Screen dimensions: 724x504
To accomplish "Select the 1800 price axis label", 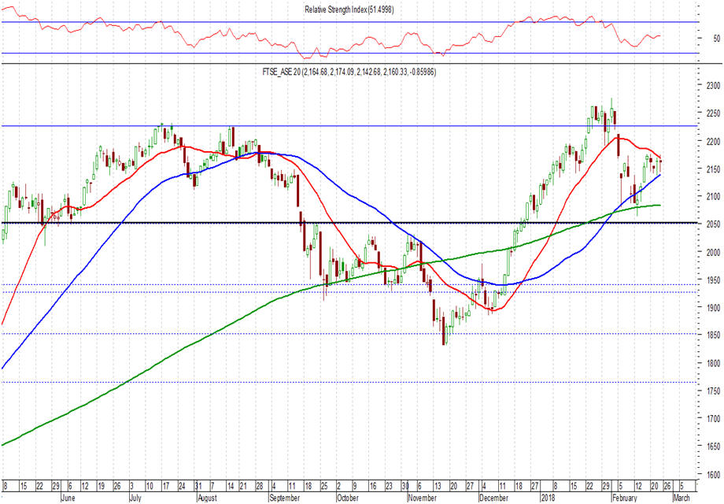I will tap(713, 363).
